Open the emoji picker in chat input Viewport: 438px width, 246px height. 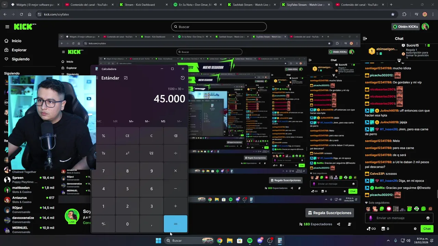click(x=428, y=218)
